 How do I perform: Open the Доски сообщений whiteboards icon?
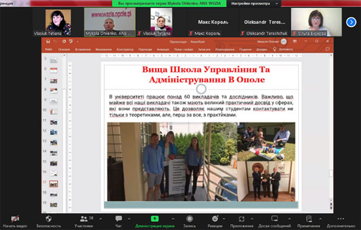(x=275, y=219)
